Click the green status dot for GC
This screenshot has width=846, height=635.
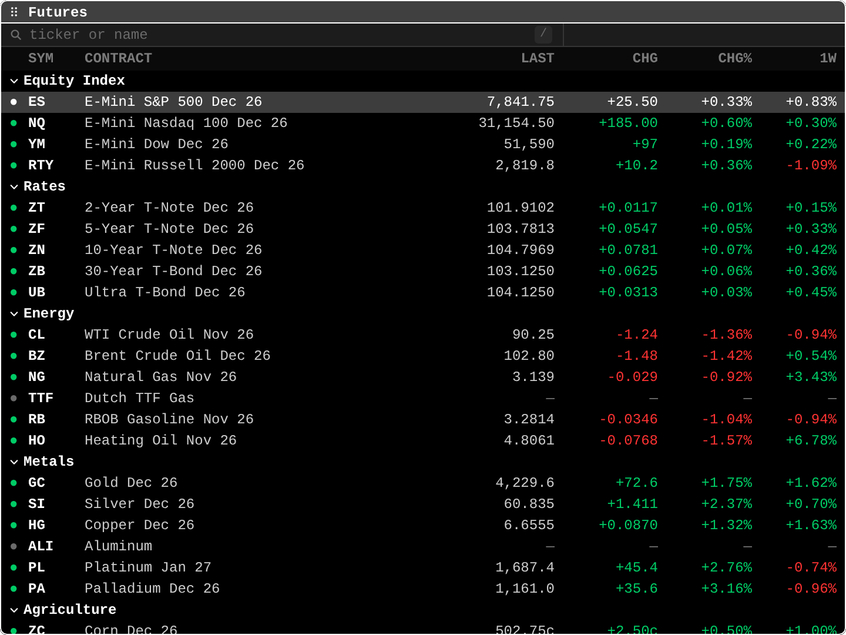pyautogui.click(x=14, y=483)
